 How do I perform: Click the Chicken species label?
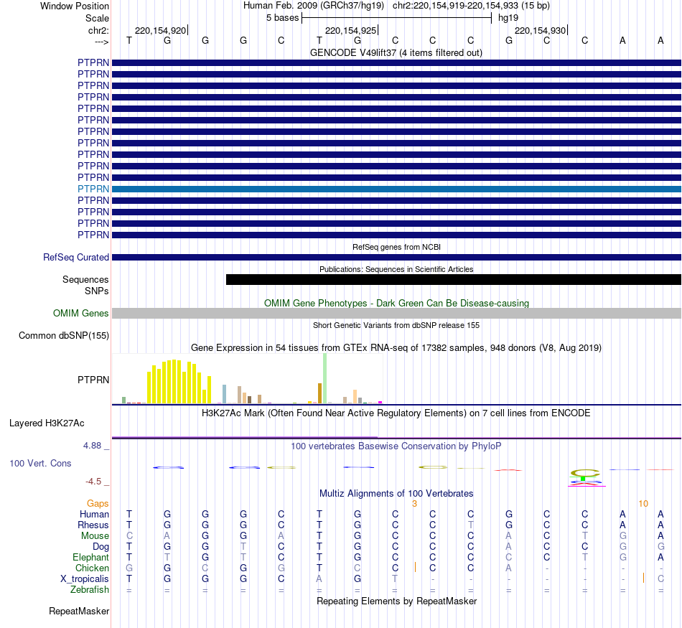point(92,568)
